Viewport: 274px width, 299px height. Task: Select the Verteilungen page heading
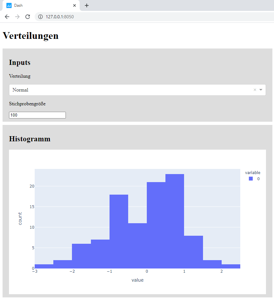(x=30, y=36)
